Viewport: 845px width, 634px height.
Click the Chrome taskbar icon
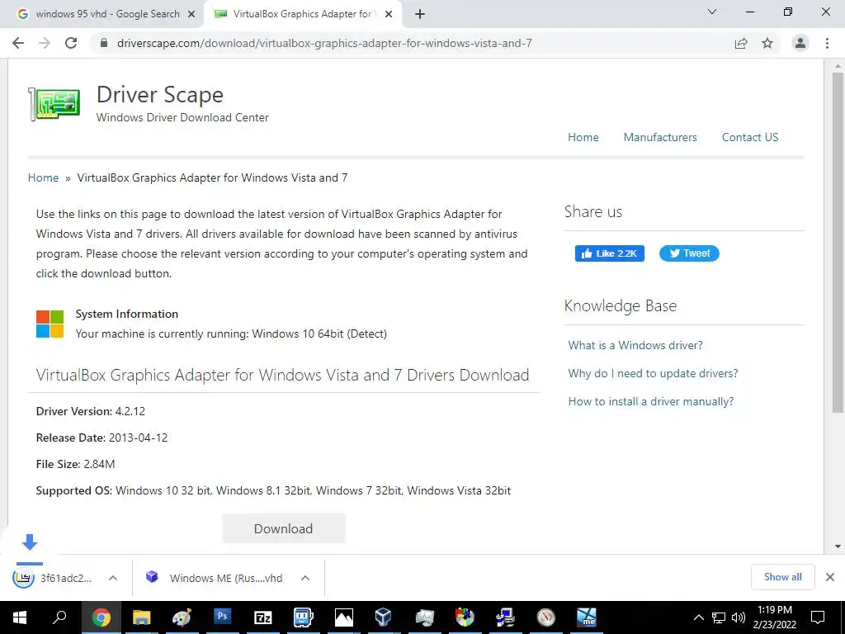point(101,617)
